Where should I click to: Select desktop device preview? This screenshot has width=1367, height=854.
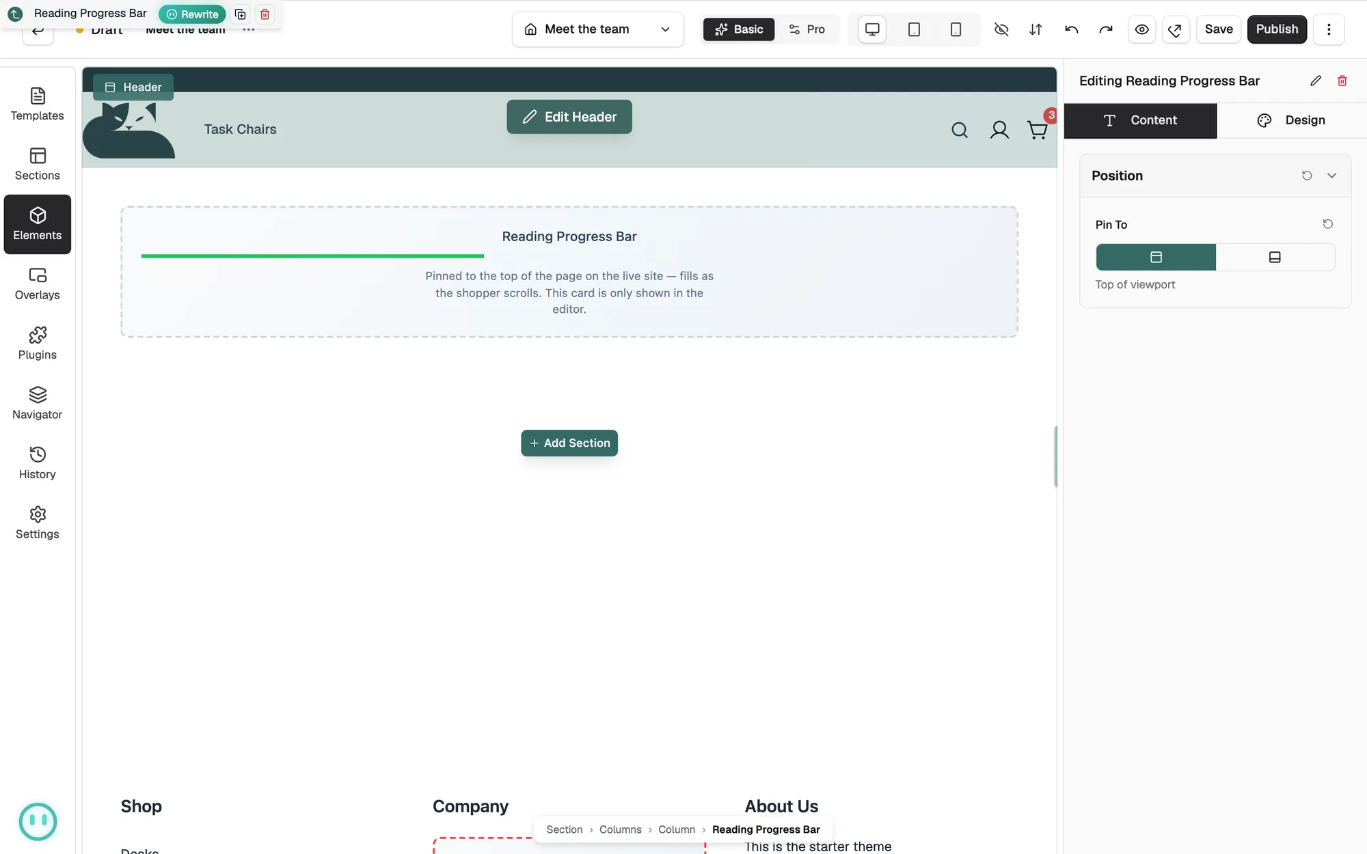pyautogui.click(x=872, y=29)
